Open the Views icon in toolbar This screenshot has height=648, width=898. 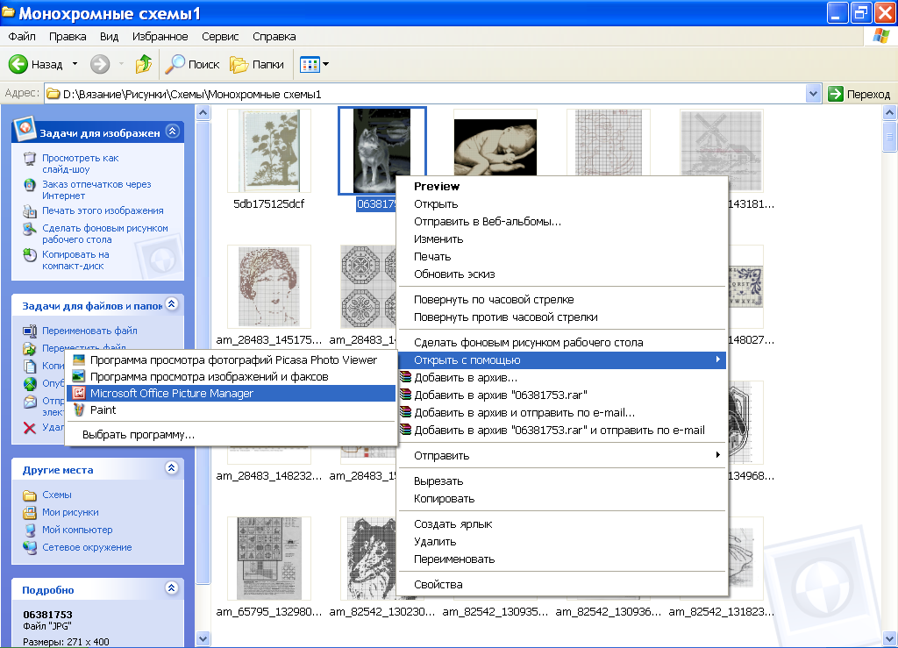(x=310, y=65)
